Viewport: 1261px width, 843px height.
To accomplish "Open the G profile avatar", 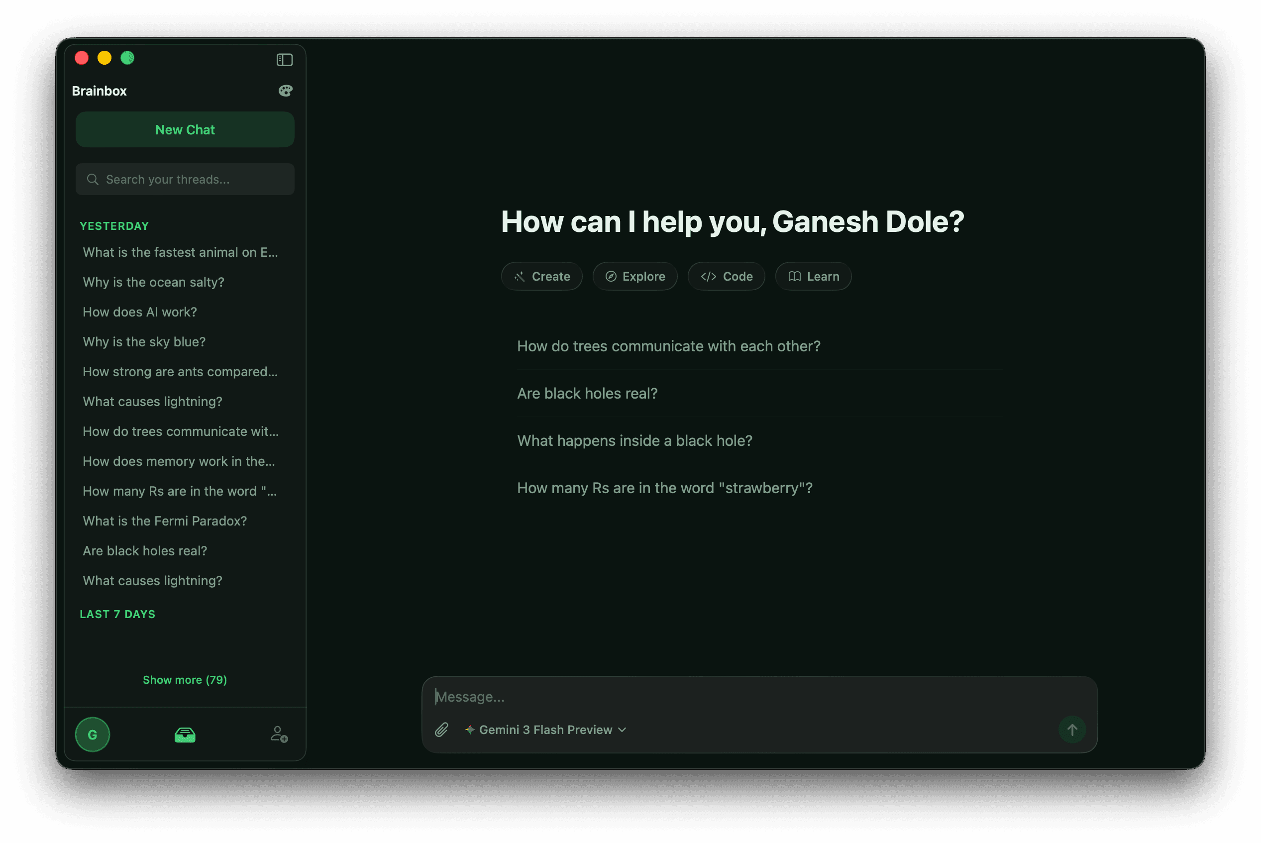I will 93,735.
